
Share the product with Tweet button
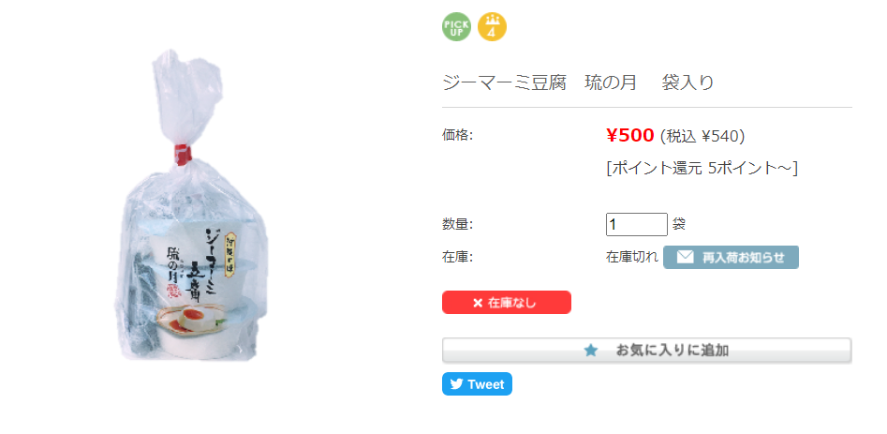(477, 384)
